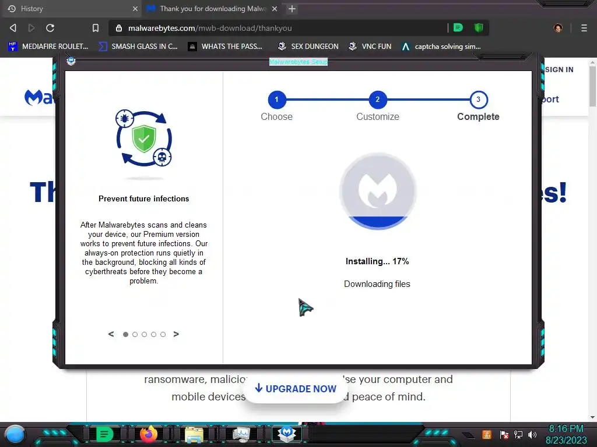The width and height of the screenshot is (597, 447).
Task: Click the shield infection prevention illustration
Action: click(144, 139)
